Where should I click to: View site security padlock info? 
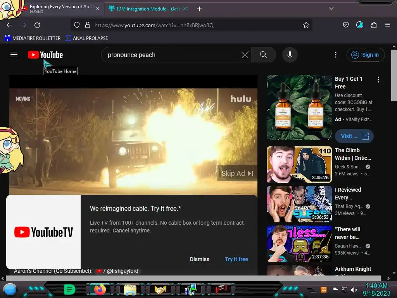click(88, 25)
